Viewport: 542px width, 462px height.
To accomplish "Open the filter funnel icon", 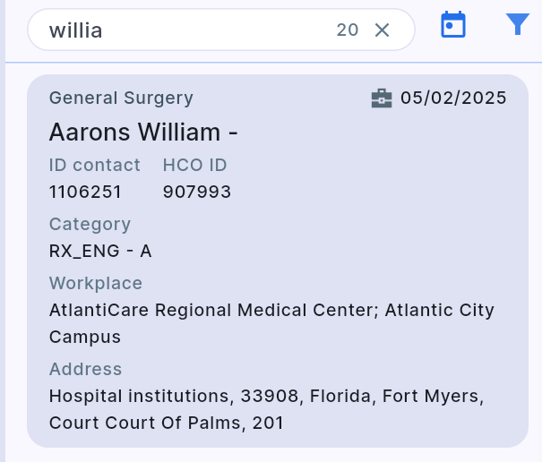I will [x=518, y=24].
